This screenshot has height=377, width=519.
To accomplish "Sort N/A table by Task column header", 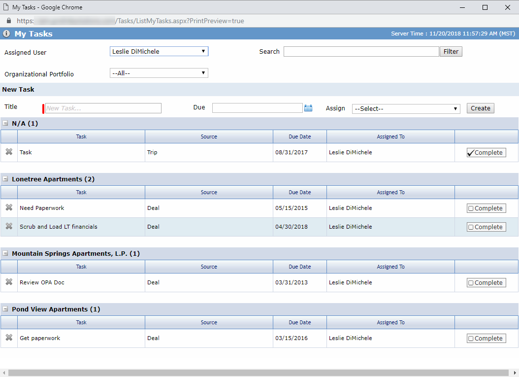I will (81, 137).
